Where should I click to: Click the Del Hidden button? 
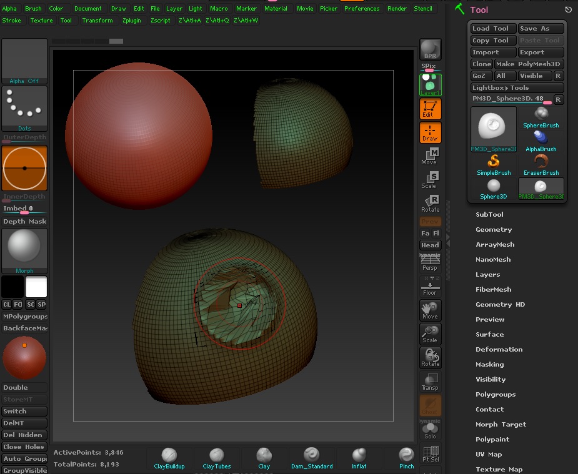[x=24, y=435]
